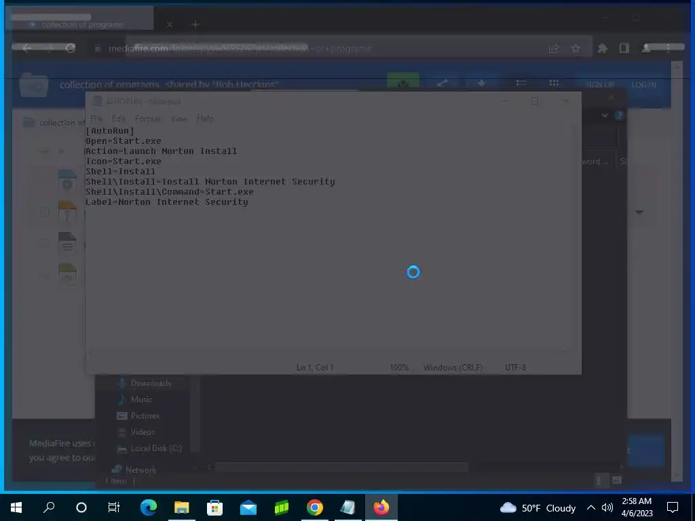The width and height of the screenshot is (695, 521).
Task: Click MediaFire download folder icon
Action: click(x=481, y=83)
